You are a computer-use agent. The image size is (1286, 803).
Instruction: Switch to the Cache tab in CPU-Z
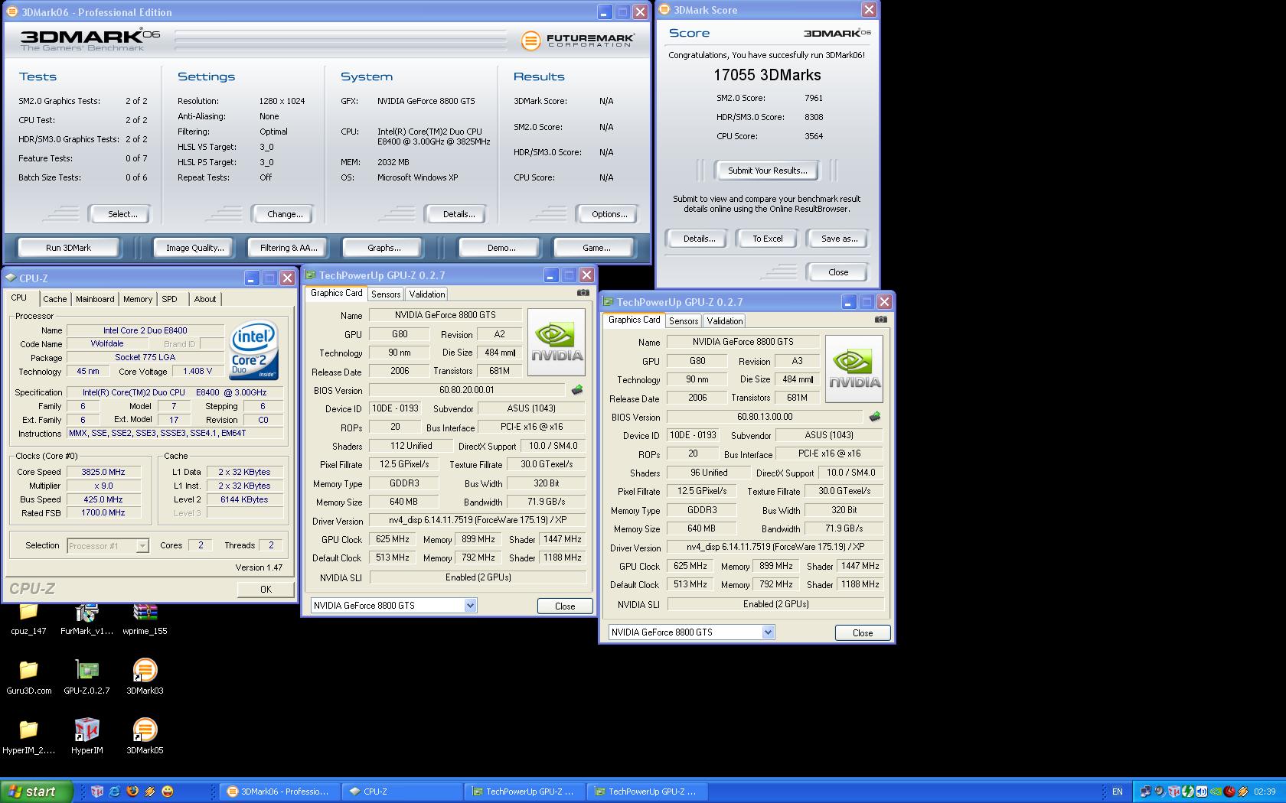[55, 299]
